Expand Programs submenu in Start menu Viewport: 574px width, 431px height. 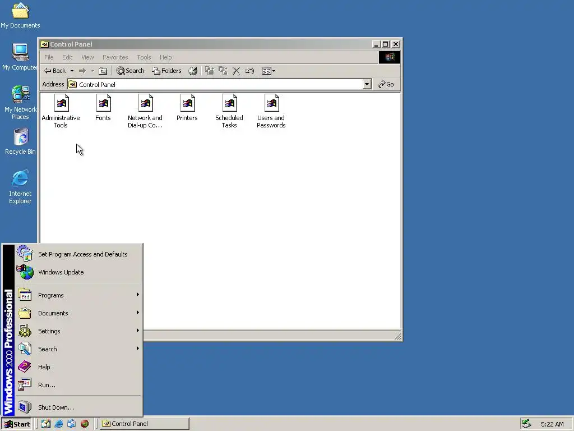click(78, 295)
